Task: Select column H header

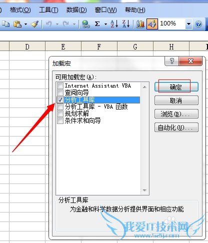Action: tap(171, 46)
